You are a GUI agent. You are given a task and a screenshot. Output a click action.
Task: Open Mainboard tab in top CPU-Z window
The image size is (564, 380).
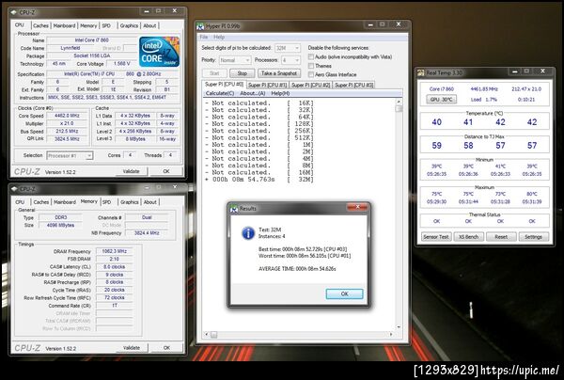click(64, 25)
